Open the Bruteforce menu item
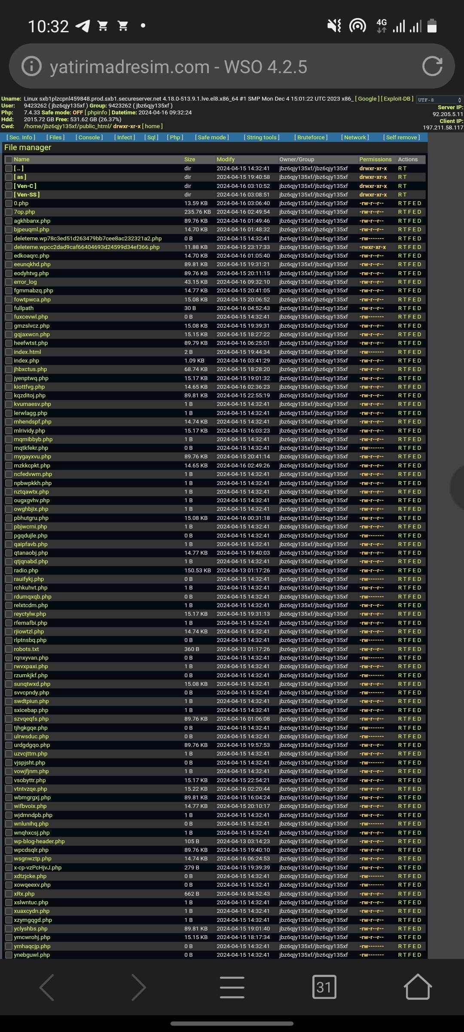Screen dimensions: 464x1032 (311, 137)
